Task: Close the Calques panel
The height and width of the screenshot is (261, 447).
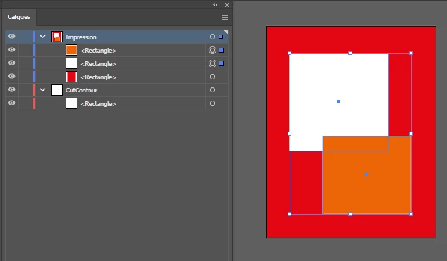Action: pos(227,5)
